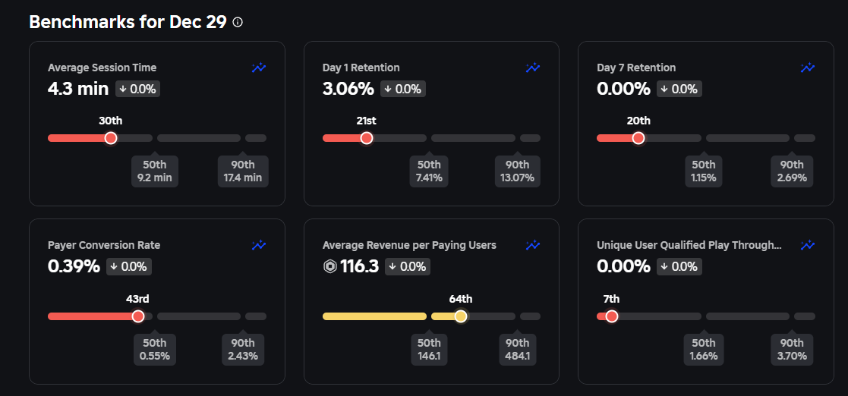Image resolution: width=848 pixels, height=396 pixels.
Task: Click the Unique User Qualified Play Through title
Action: (689, 245)
